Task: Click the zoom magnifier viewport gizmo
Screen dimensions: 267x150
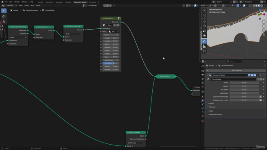Action: click(264, 22)
